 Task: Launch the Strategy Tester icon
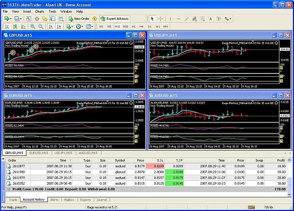point(61,18)
